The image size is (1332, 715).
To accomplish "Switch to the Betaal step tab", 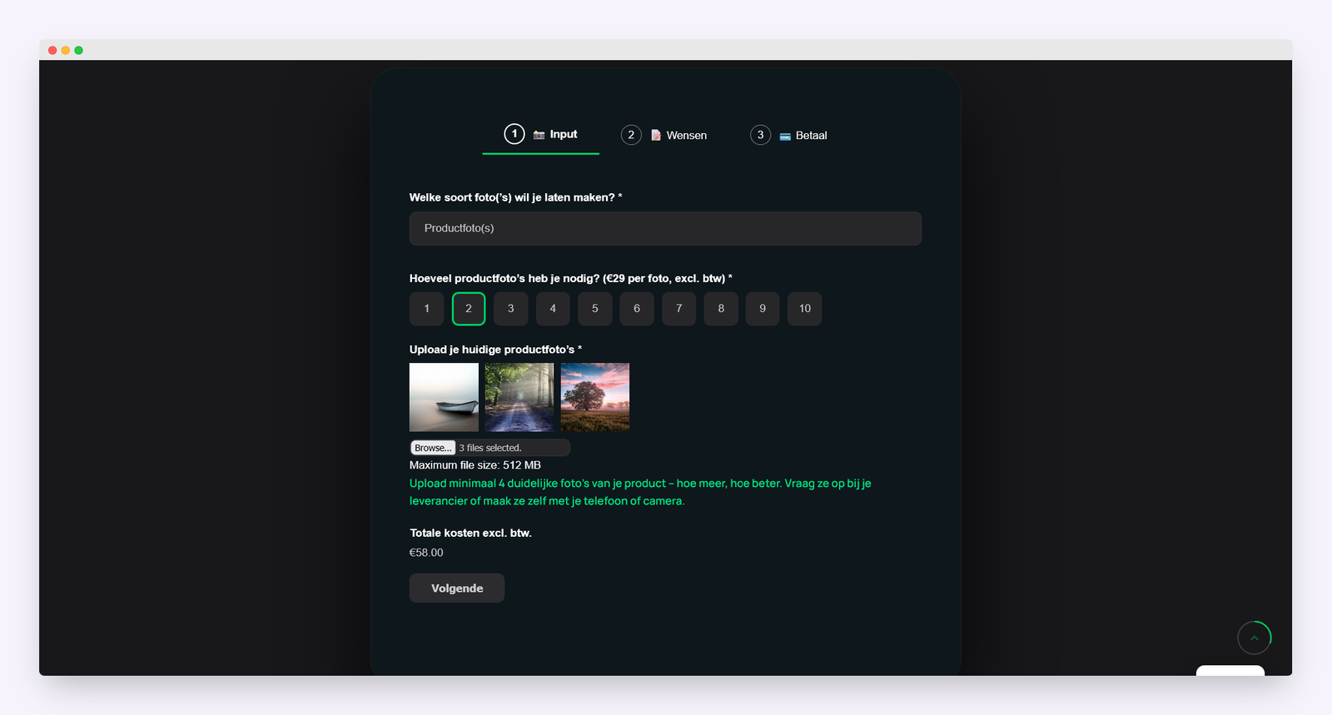I will 788,135.
